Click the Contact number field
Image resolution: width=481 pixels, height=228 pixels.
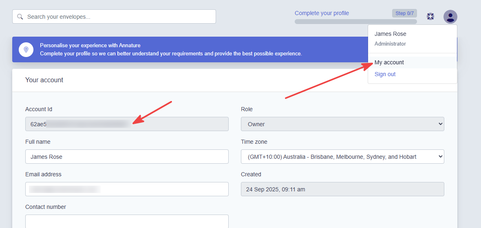(127, 221)
